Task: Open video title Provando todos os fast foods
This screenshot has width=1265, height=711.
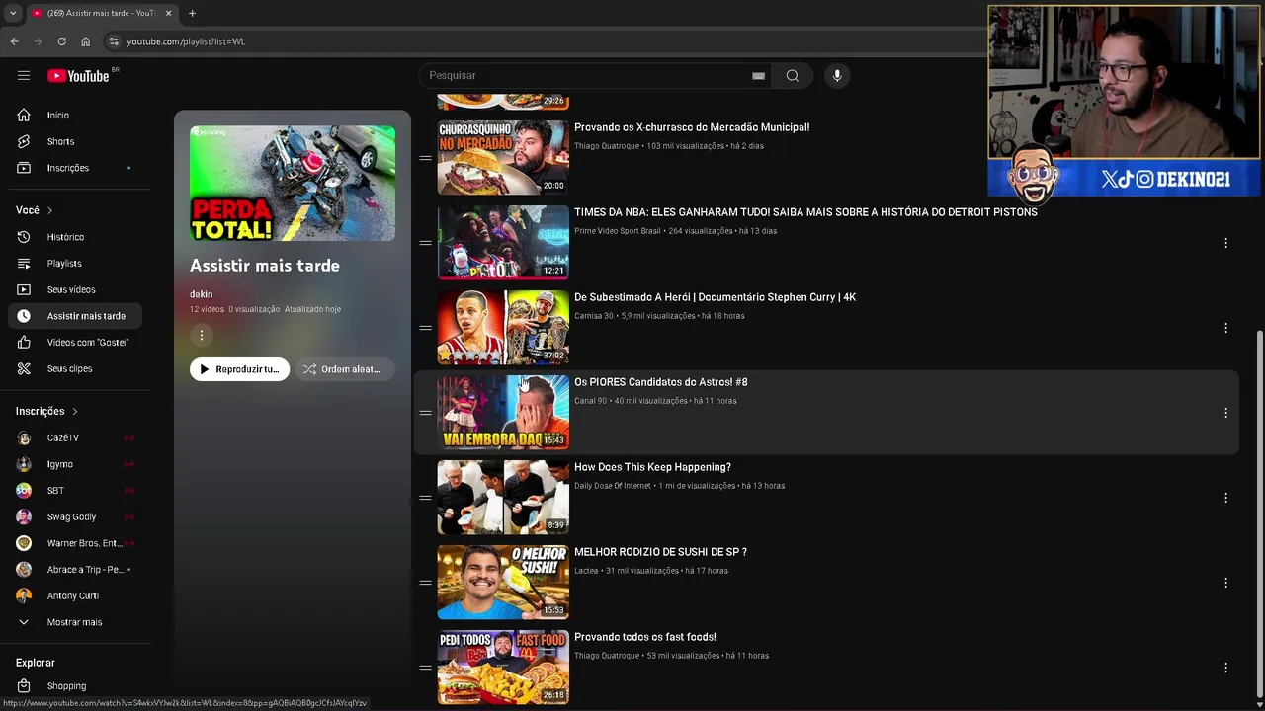Action: point(645,637)
